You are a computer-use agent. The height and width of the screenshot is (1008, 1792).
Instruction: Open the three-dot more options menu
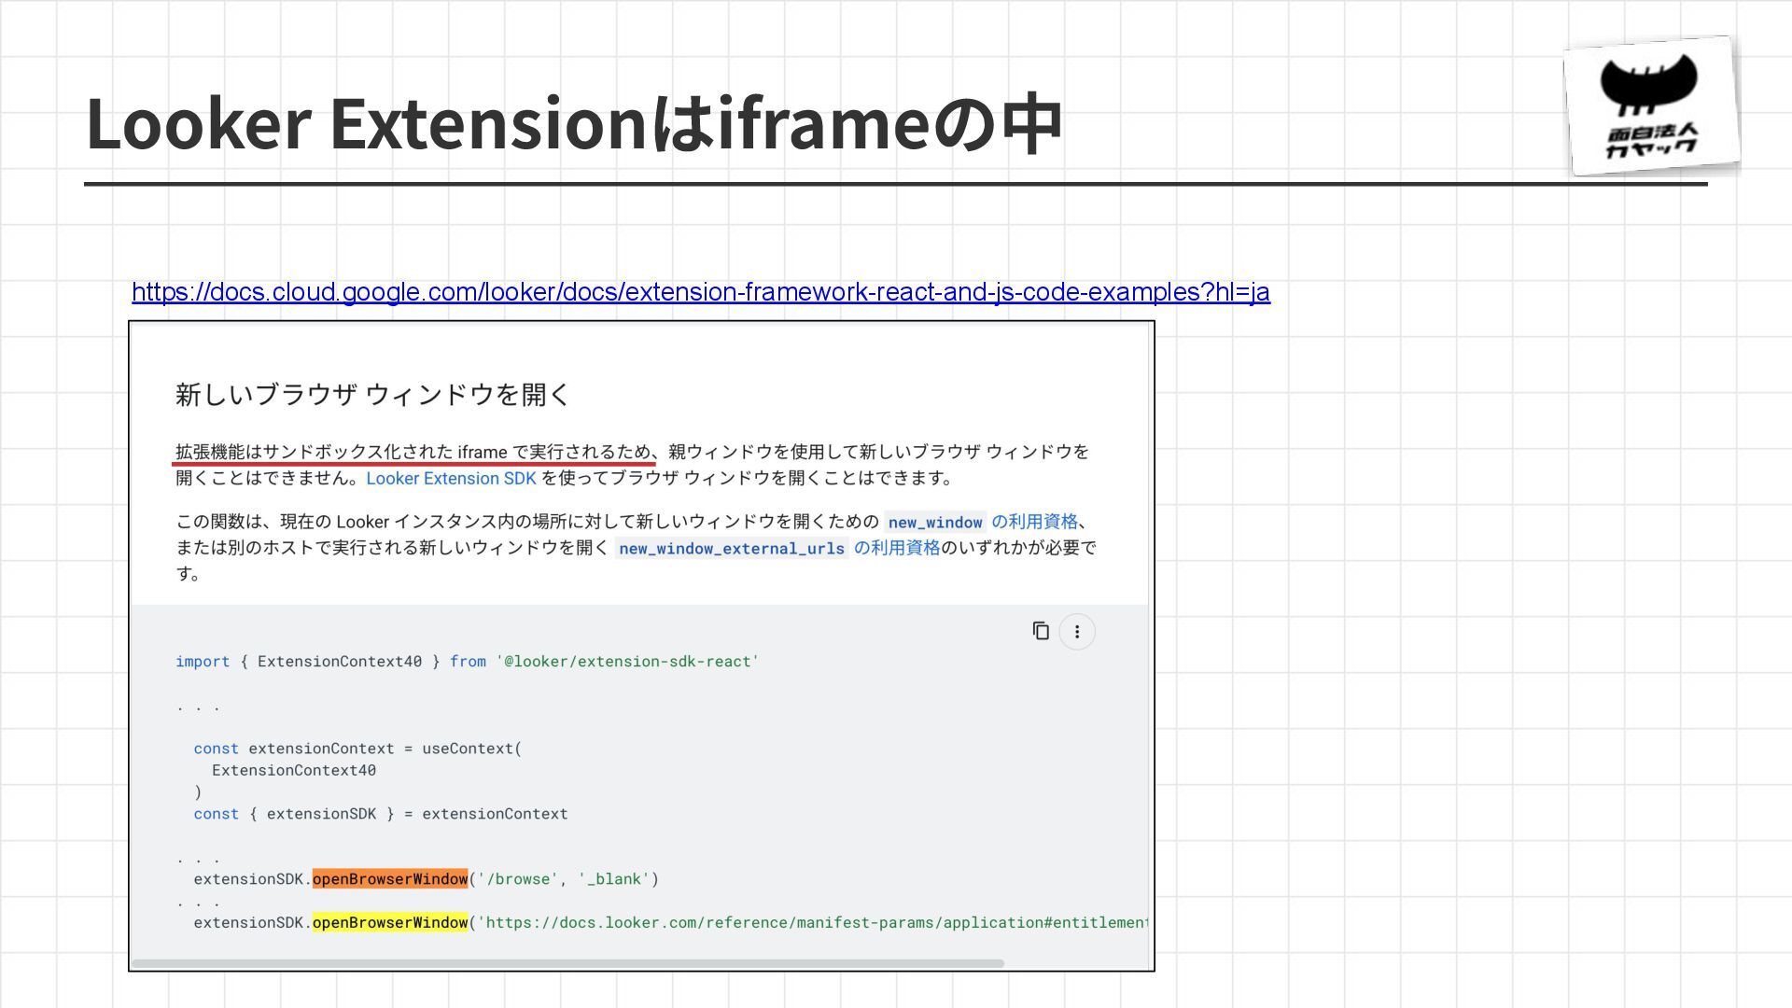pos(1076,632)
